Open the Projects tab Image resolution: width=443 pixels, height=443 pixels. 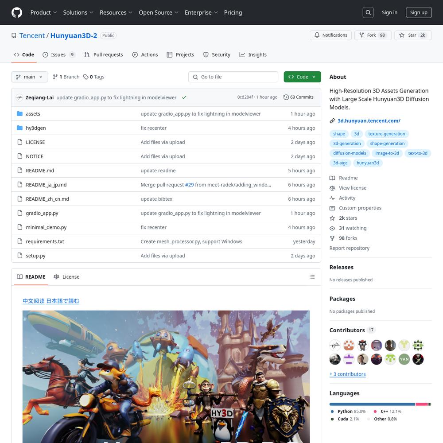coord(181,55)
